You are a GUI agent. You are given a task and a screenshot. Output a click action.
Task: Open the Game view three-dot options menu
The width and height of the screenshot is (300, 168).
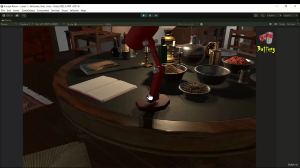point(297,20)
